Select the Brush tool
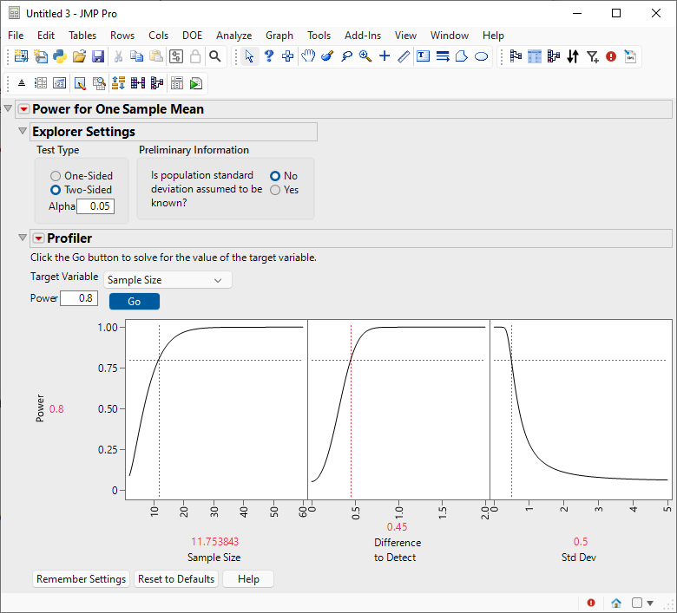The height and width of the screenshot is (613, 677). pos(327,56)
